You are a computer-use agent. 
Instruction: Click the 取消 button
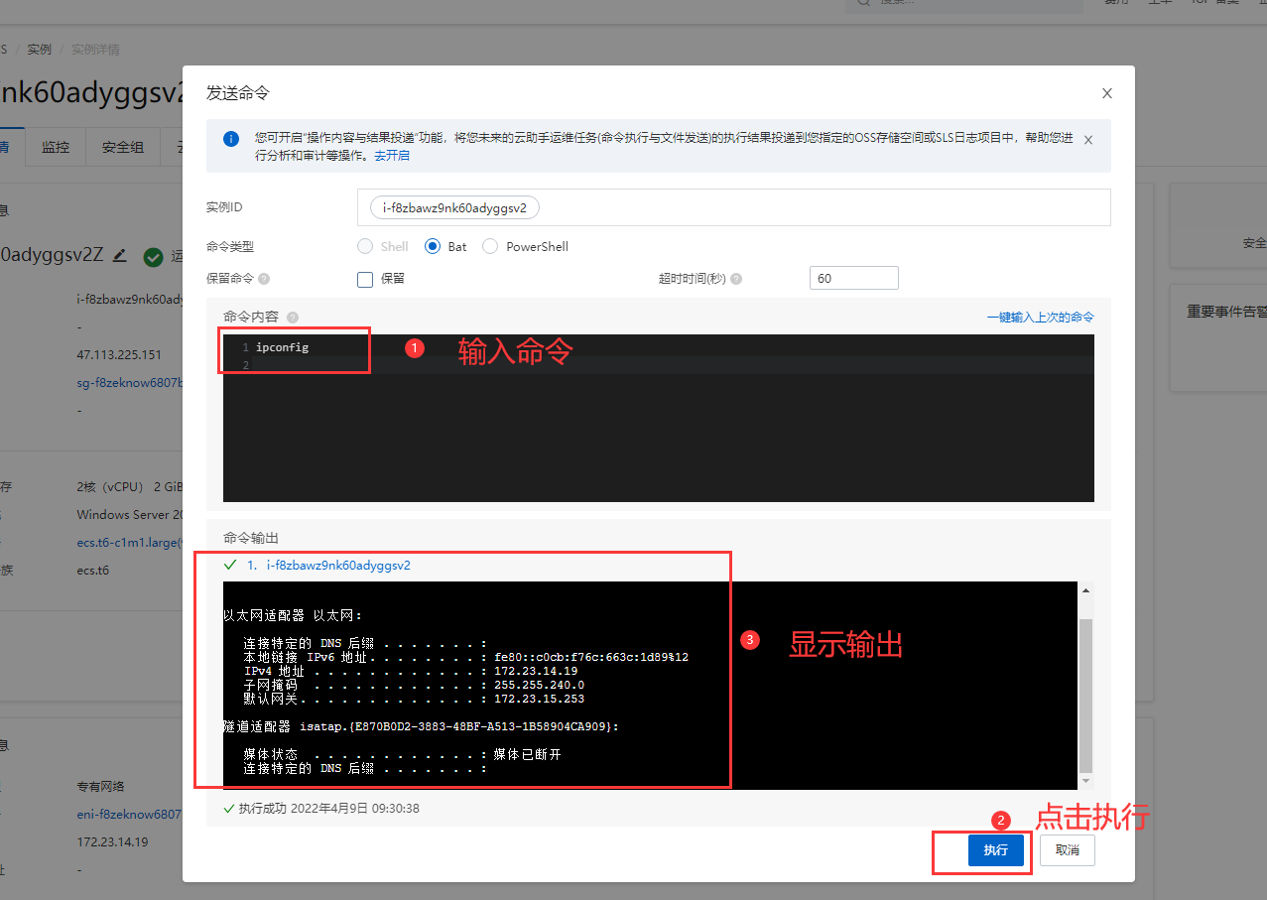coord(1068,850)
